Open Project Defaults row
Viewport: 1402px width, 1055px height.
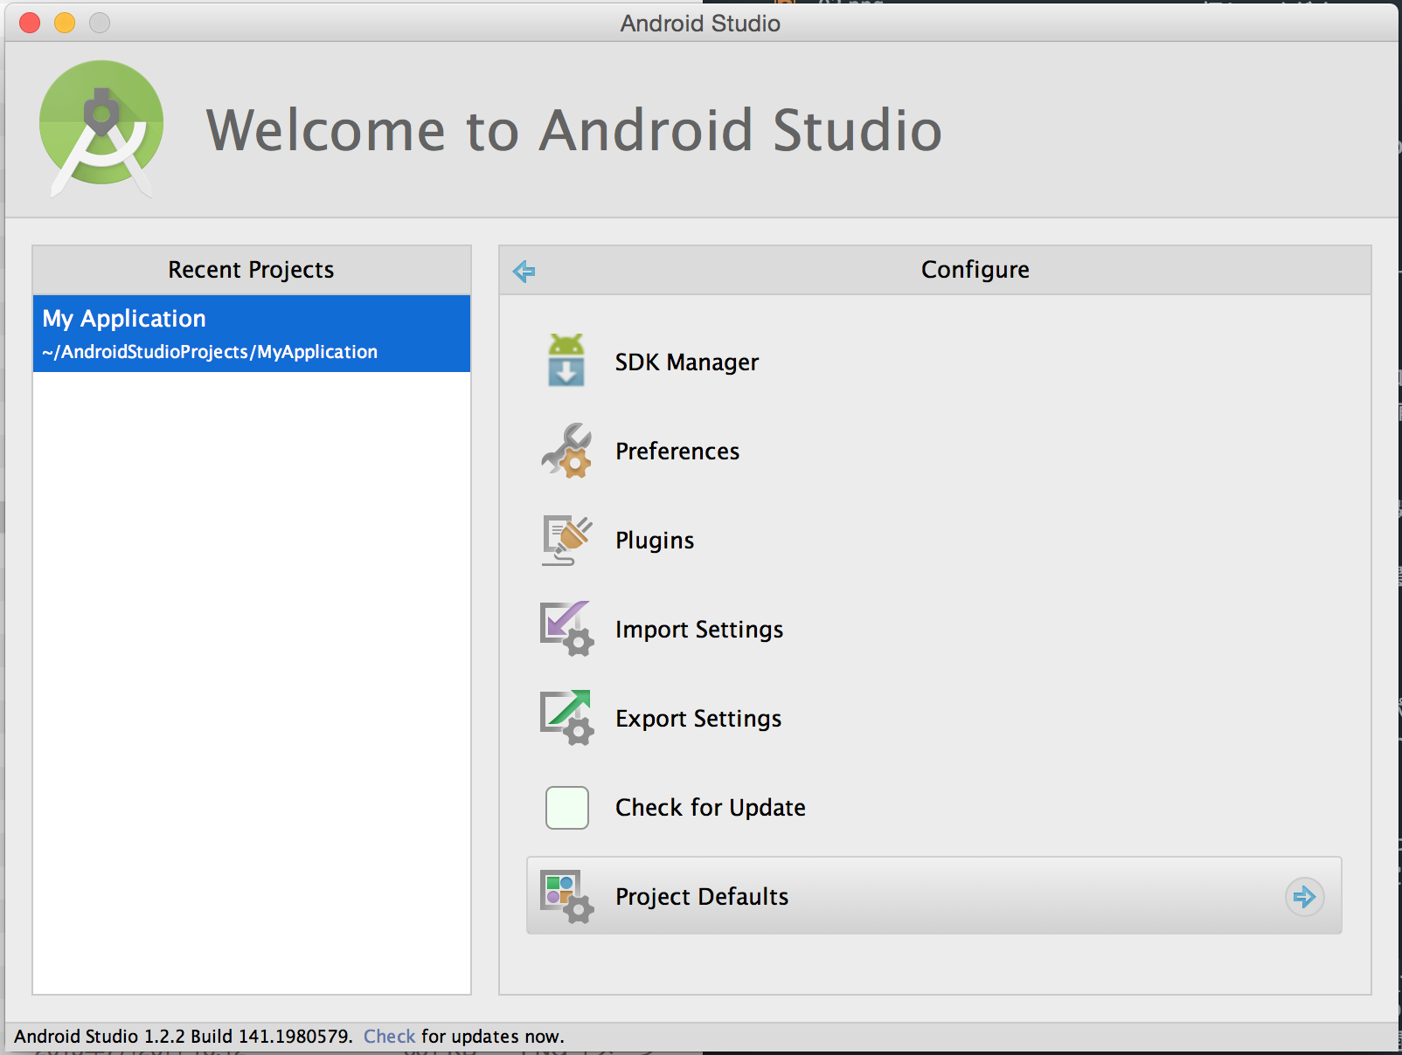[934, 896]
